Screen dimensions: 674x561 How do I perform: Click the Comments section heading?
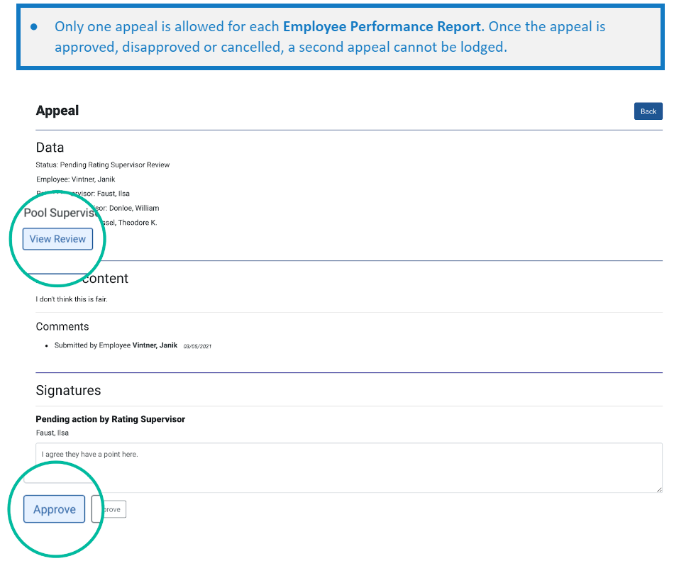[x=62, y=326]
